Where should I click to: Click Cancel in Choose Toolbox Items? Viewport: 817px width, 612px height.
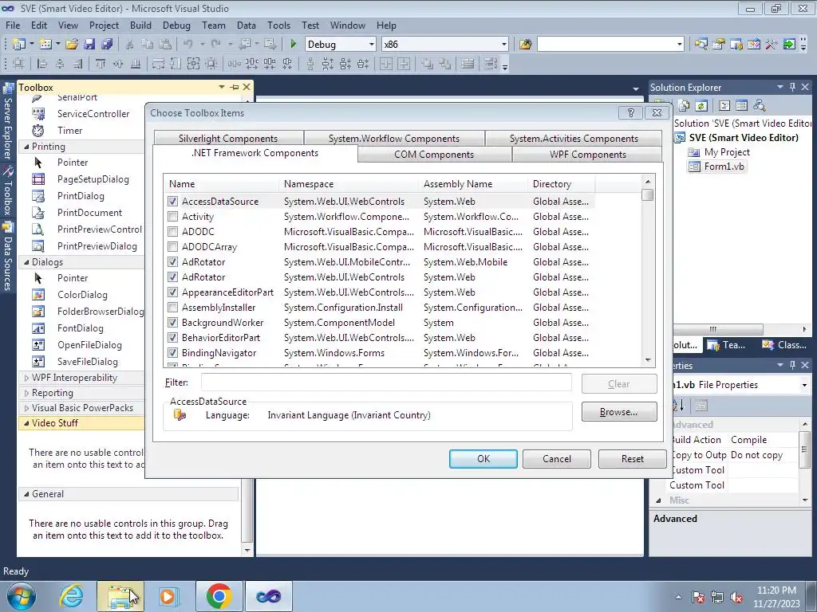(556, 459)
